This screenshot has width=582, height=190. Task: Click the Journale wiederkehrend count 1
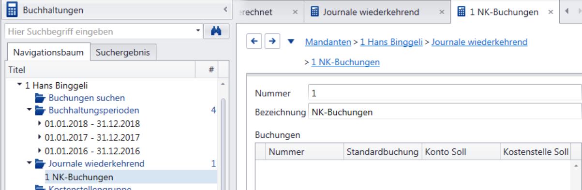213,163
